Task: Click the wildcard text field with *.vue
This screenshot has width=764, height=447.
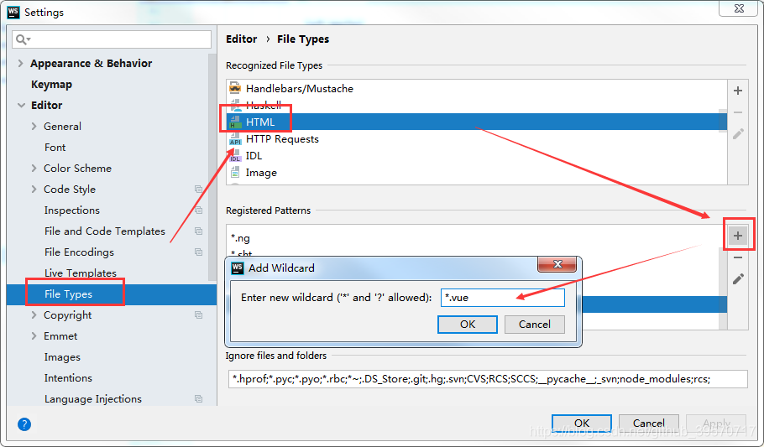Action: click(502, 298)
